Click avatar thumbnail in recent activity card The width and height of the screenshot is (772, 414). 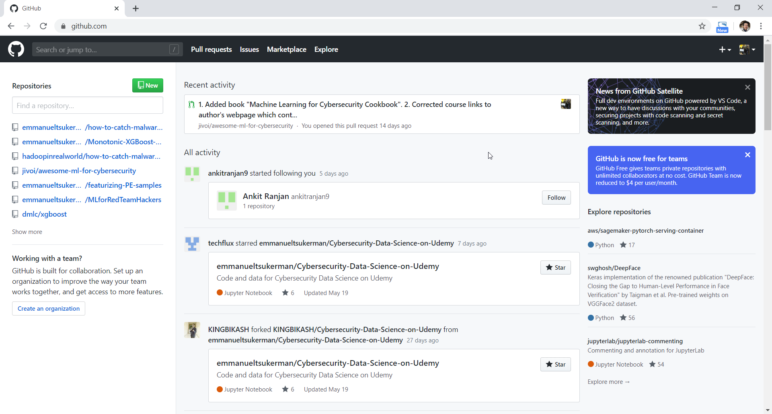[x=566, y=104]
